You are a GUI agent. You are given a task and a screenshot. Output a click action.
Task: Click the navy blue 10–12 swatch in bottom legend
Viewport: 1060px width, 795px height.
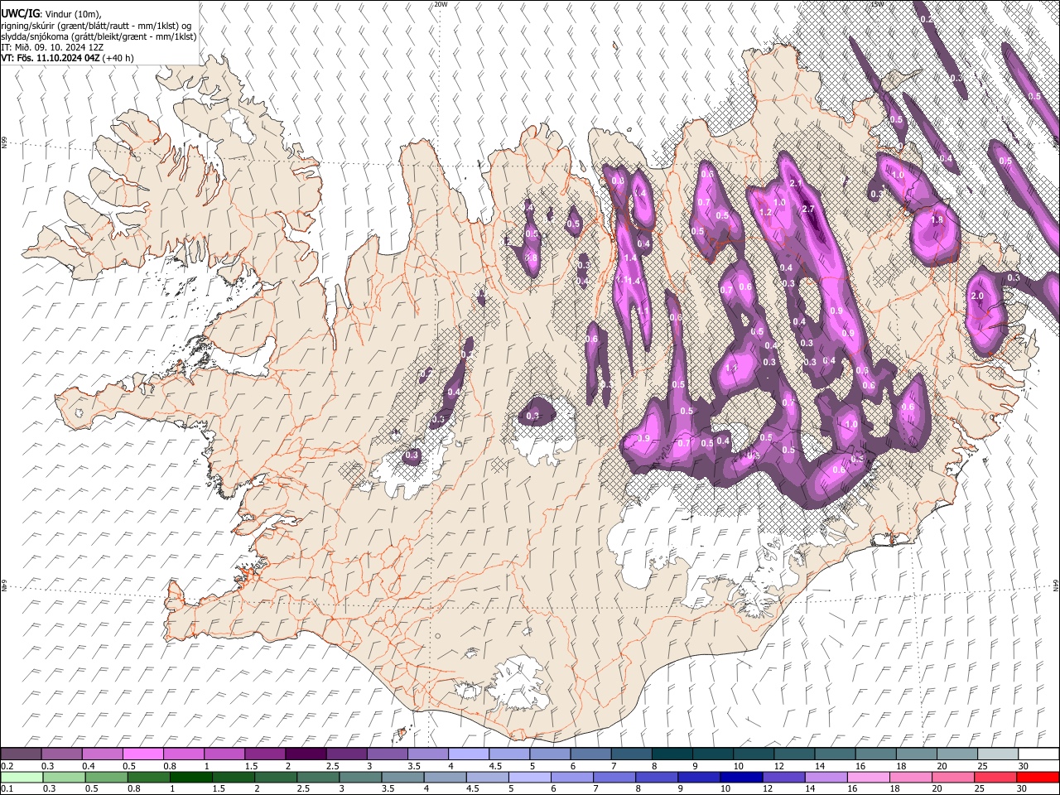tap(740, 777)
